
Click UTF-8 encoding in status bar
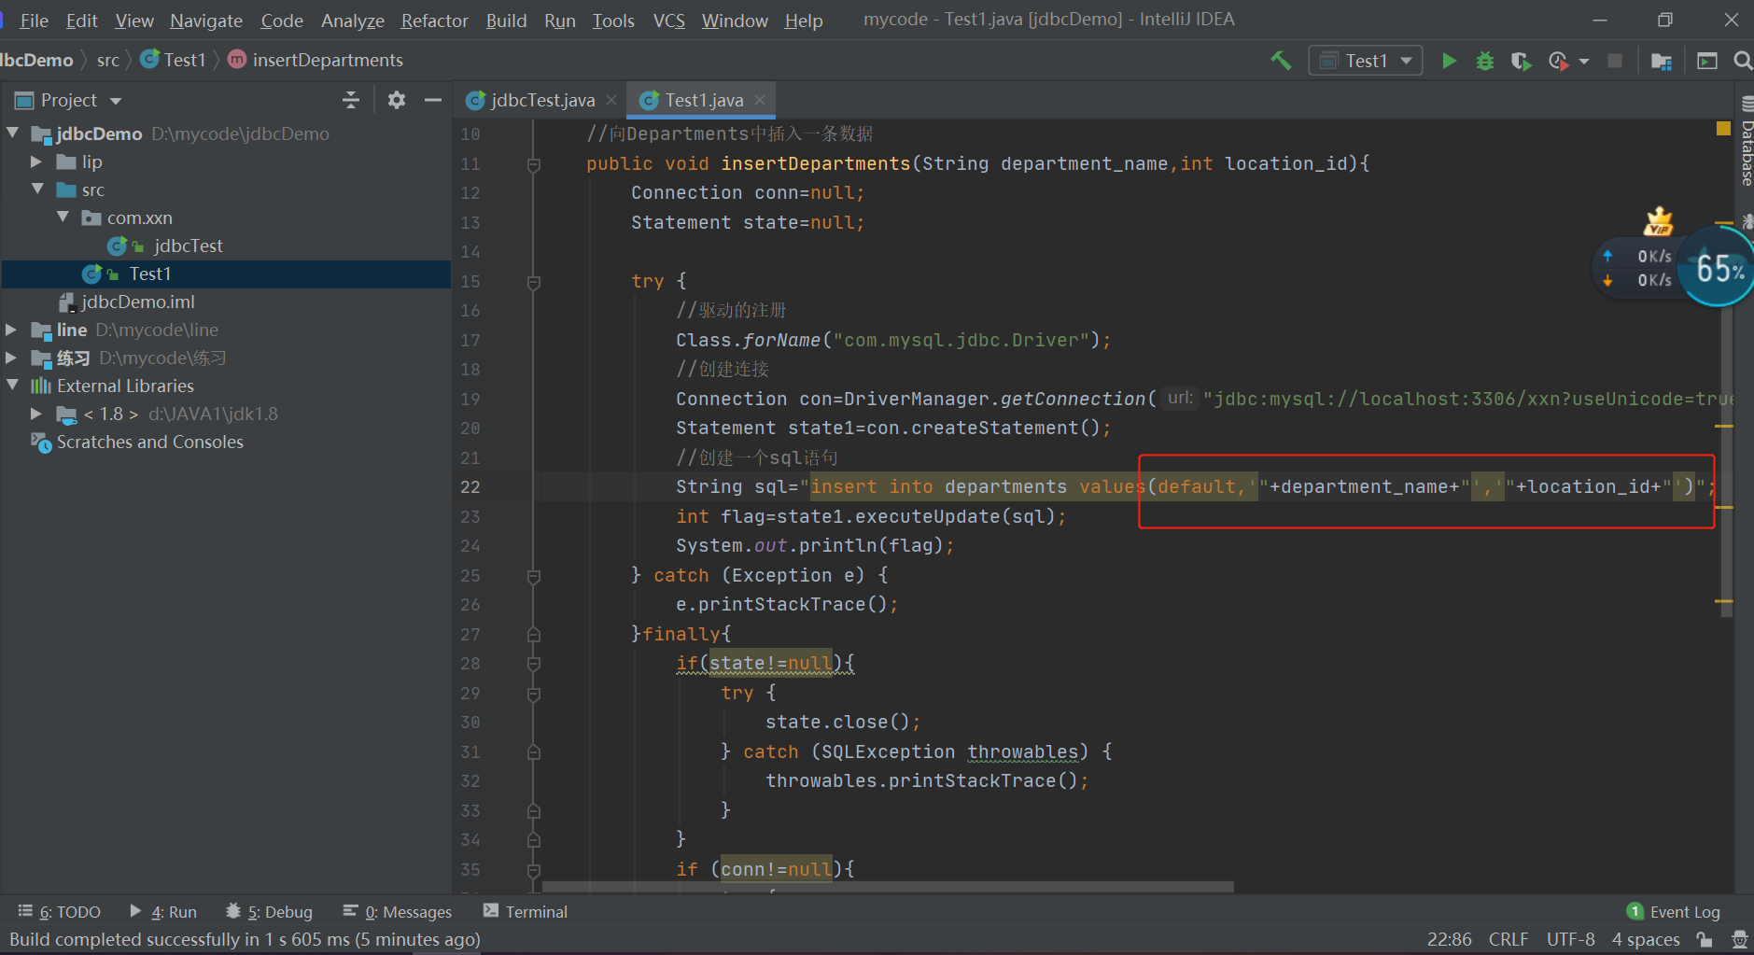[1570, 939]
